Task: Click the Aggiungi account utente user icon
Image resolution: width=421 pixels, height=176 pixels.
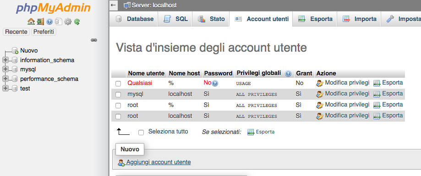Action: [121, 163]
